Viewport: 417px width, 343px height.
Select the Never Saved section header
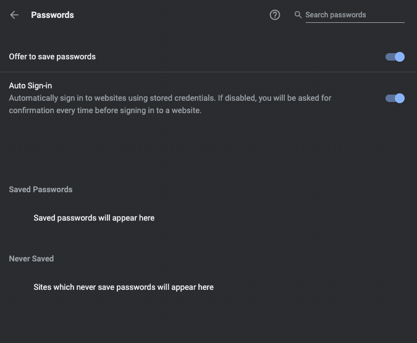click(x=32, y=259)
